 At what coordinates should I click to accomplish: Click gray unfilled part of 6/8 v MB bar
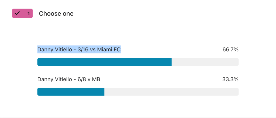pyautogui.click(x=171, y=92)
